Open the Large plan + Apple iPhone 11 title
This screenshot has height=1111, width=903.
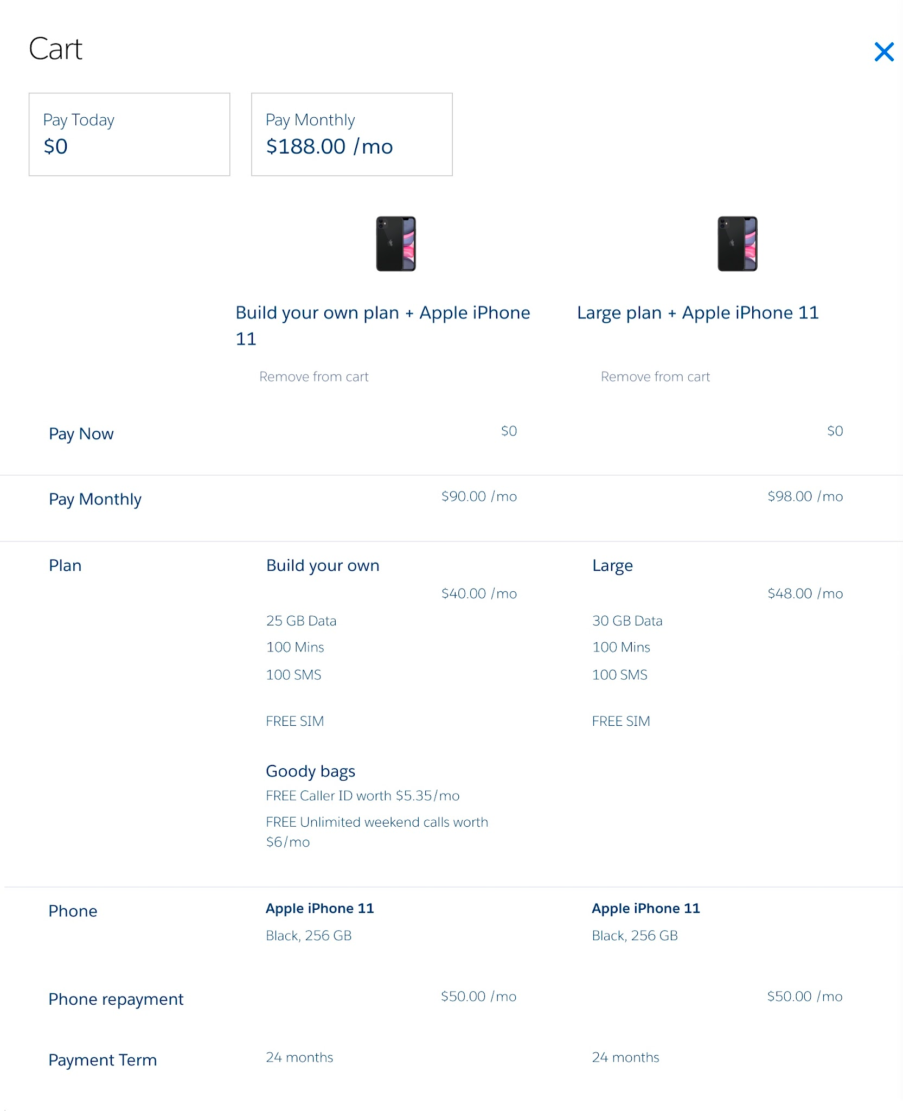tap(697, 312)
